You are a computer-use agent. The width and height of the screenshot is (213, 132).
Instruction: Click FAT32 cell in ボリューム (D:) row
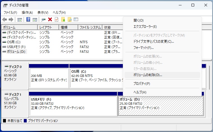[84, 51]
